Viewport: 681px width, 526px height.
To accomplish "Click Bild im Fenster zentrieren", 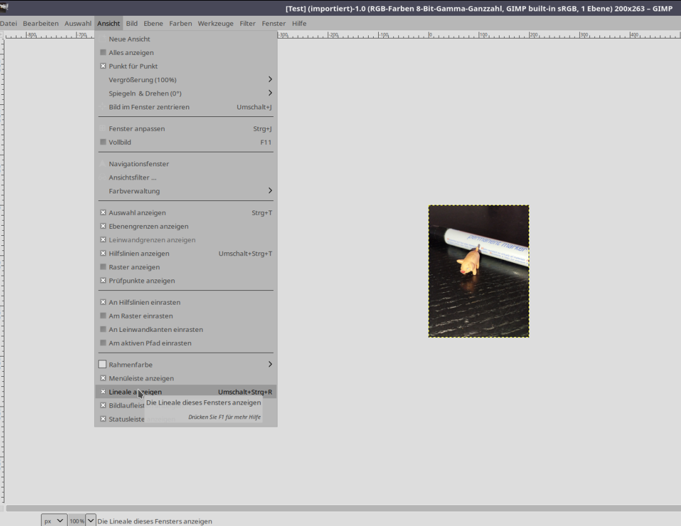I will (149, 107).
